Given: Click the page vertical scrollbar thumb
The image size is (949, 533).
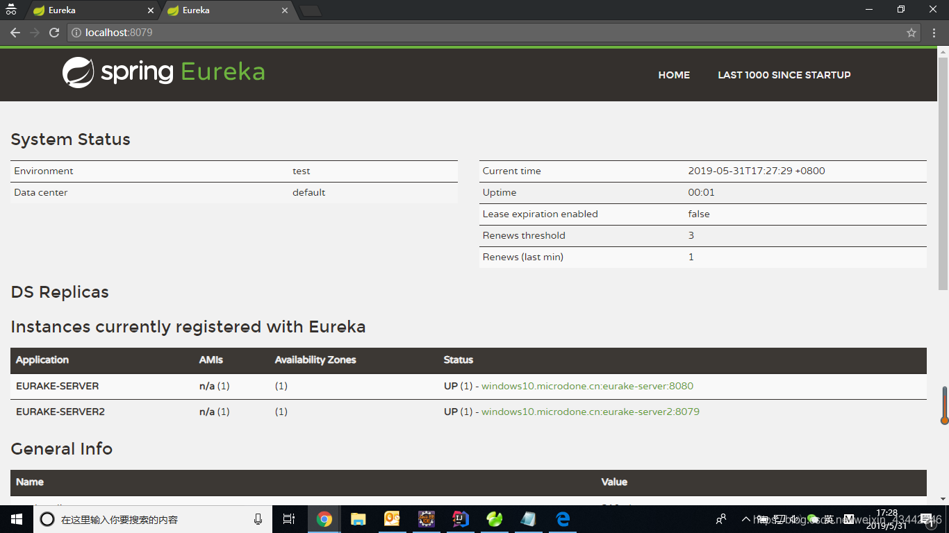Looking at the screenshot, I should coord(943,172).
